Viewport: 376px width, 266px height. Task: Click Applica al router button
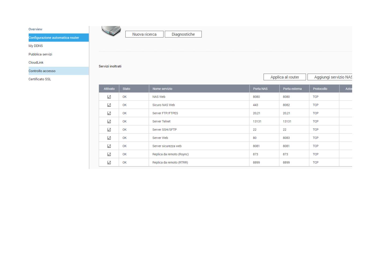coord(284,77)
